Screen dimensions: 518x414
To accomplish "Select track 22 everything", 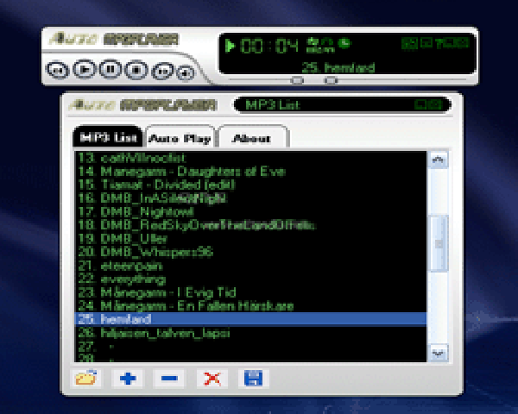I will [251, 279].
